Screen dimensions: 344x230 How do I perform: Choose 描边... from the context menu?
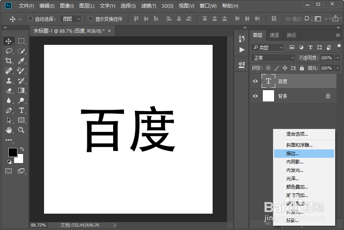click(x=304, y=154)
